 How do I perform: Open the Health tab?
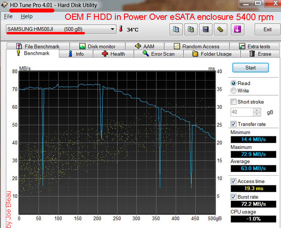point(113,54)
